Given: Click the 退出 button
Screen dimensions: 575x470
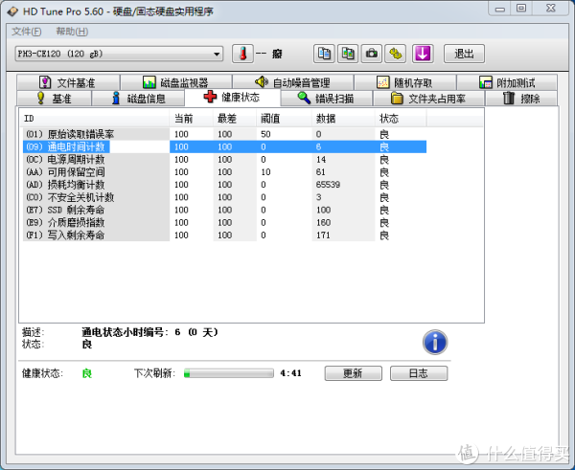Looking at the screenshot, I should pyautogui.click(x=464, y=54).
